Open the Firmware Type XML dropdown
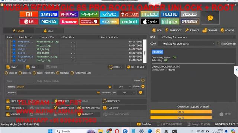This screenshot has width=238, height=133. (x=126, y=92)
